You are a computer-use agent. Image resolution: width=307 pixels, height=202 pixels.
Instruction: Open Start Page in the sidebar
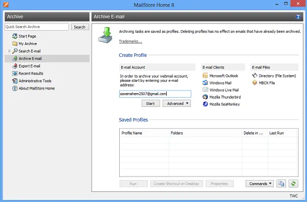pyautogui.click(x=27, y=36)
